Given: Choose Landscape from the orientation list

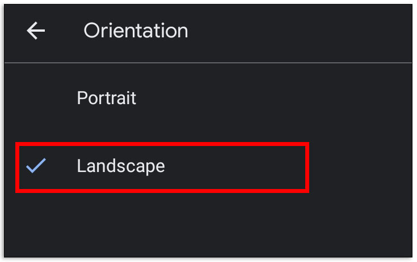Looking at the screenshot, I should pos(121,166).
